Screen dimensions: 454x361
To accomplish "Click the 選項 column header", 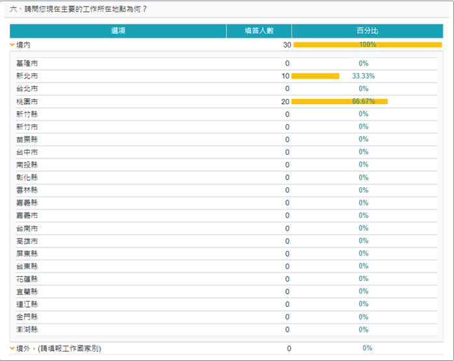I will click(x=118, y=31).
